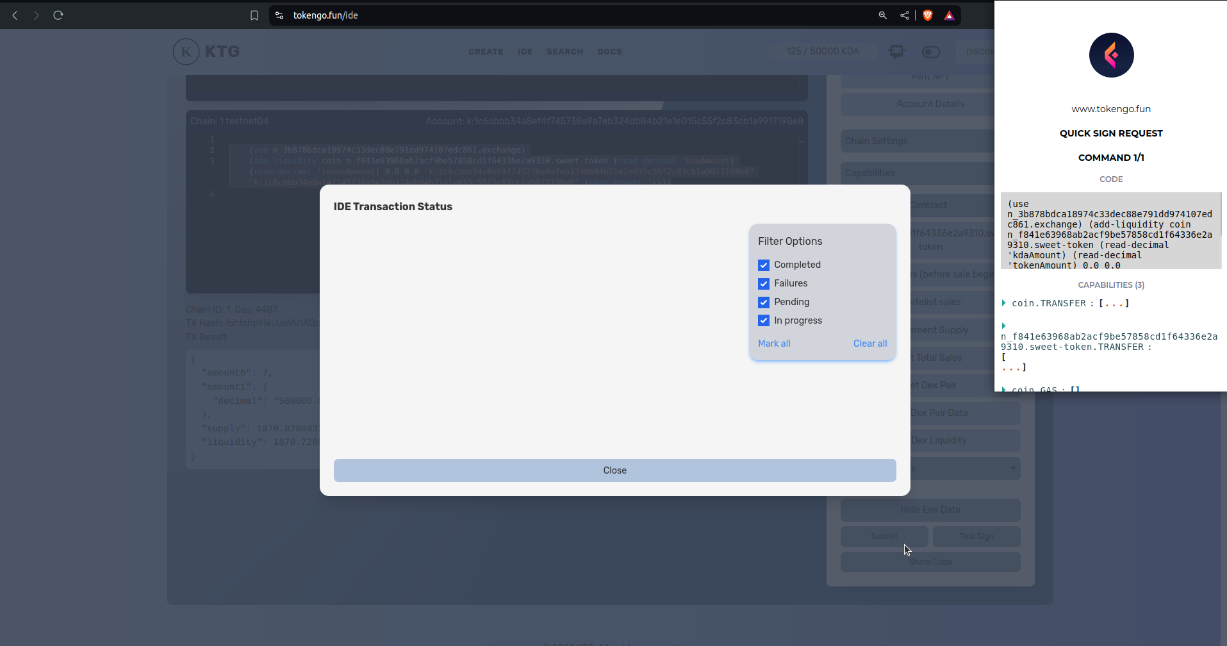Click Clear all in Filter Options
The image size is (1227, 646).
coord(870,344)
